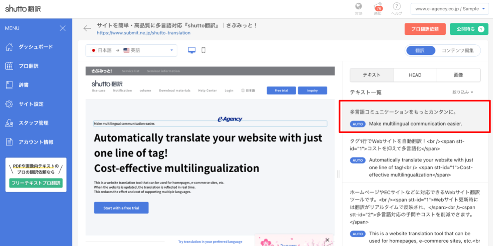Open the account information document icon

[x=9, y=142]
